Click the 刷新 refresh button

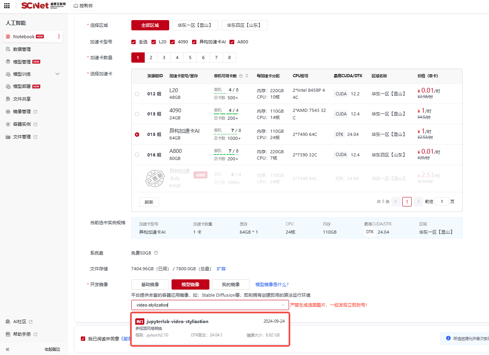pos(149,202)
